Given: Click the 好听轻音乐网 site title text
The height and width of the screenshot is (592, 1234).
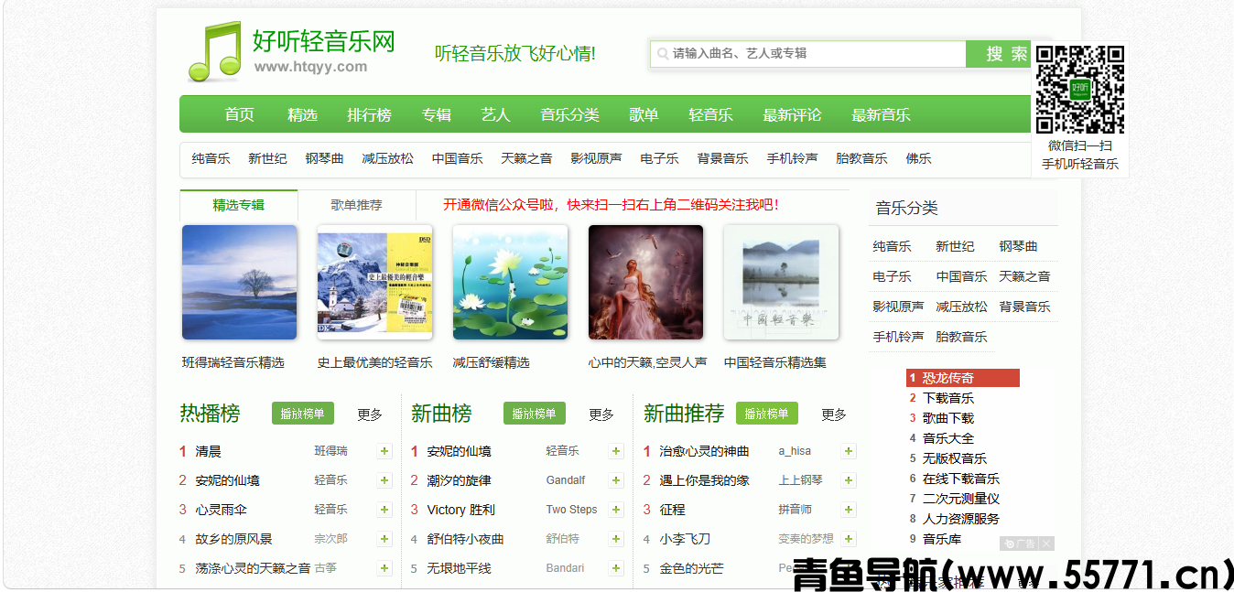Looking at the screenshot, I should pyautogui.click(x=324, y=41).
